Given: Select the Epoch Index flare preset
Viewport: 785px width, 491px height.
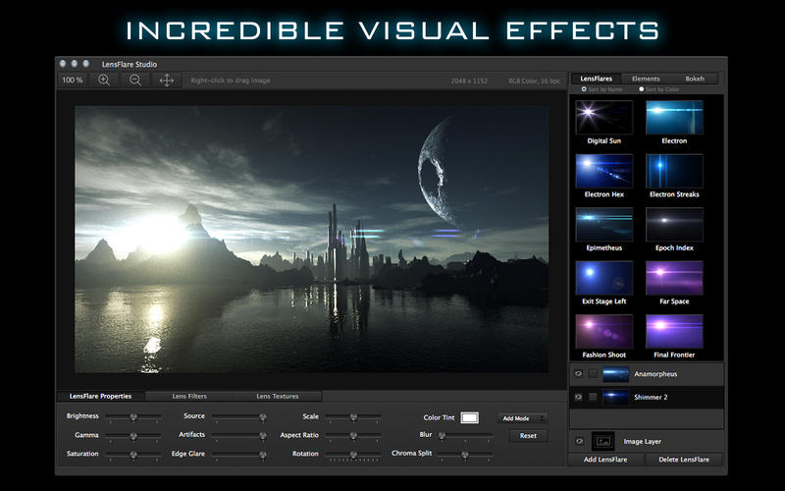Looking at the screenshot, I should pyautogui.click(x=674, y=224).
